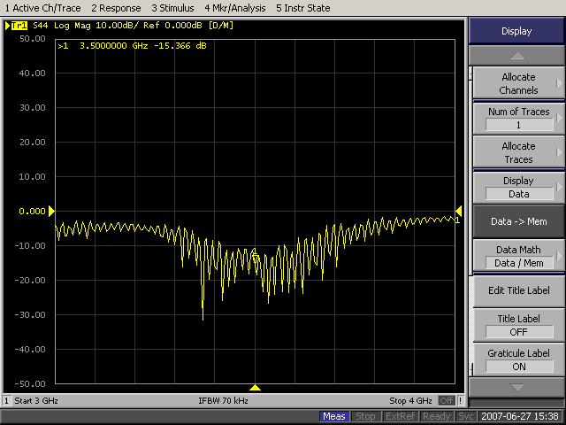The image size is (566, 425).
Task: Click the [D/M] data math indicator
Action: coord(221,26)
